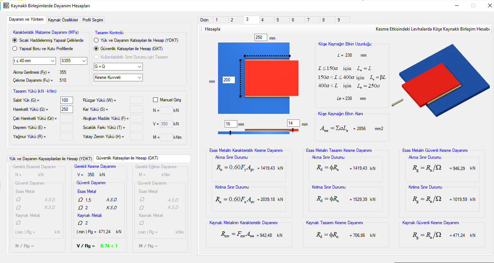Click the application icon in title bar
The image size is (494, 263).
click(5, 5)
